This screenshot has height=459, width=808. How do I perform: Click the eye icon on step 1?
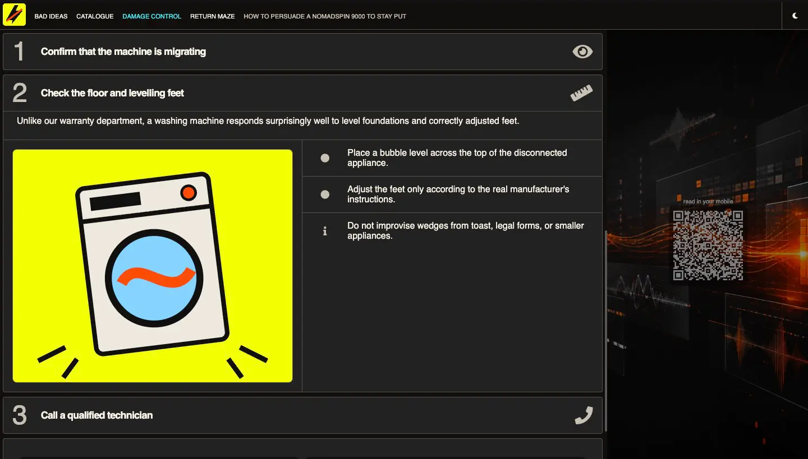click(582, 52)
